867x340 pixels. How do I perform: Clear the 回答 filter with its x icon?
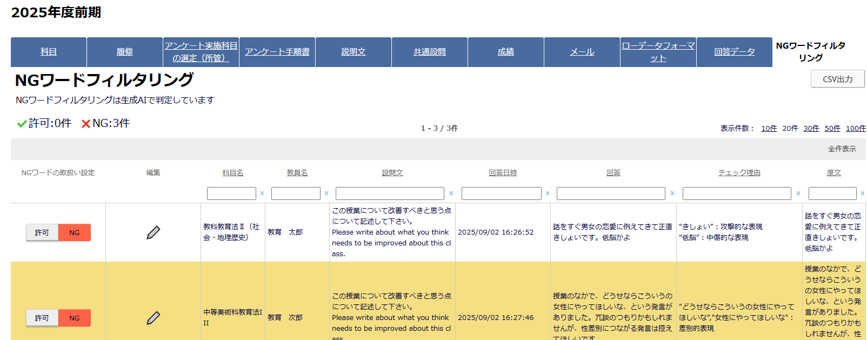click(x=672, y=193)
